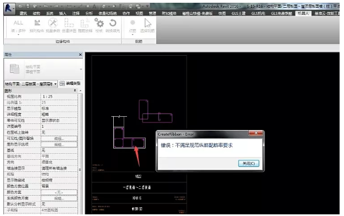Click the 关闭(C) button in error dialog
The width and height of the screenshot is (344, 216).
pyautogui.click(x=248, y=164)
